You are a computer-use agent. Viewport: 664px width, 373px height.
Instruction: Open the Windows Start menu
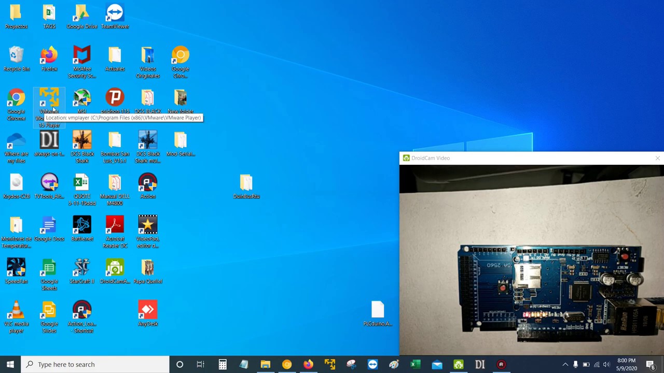click(10, 364)
